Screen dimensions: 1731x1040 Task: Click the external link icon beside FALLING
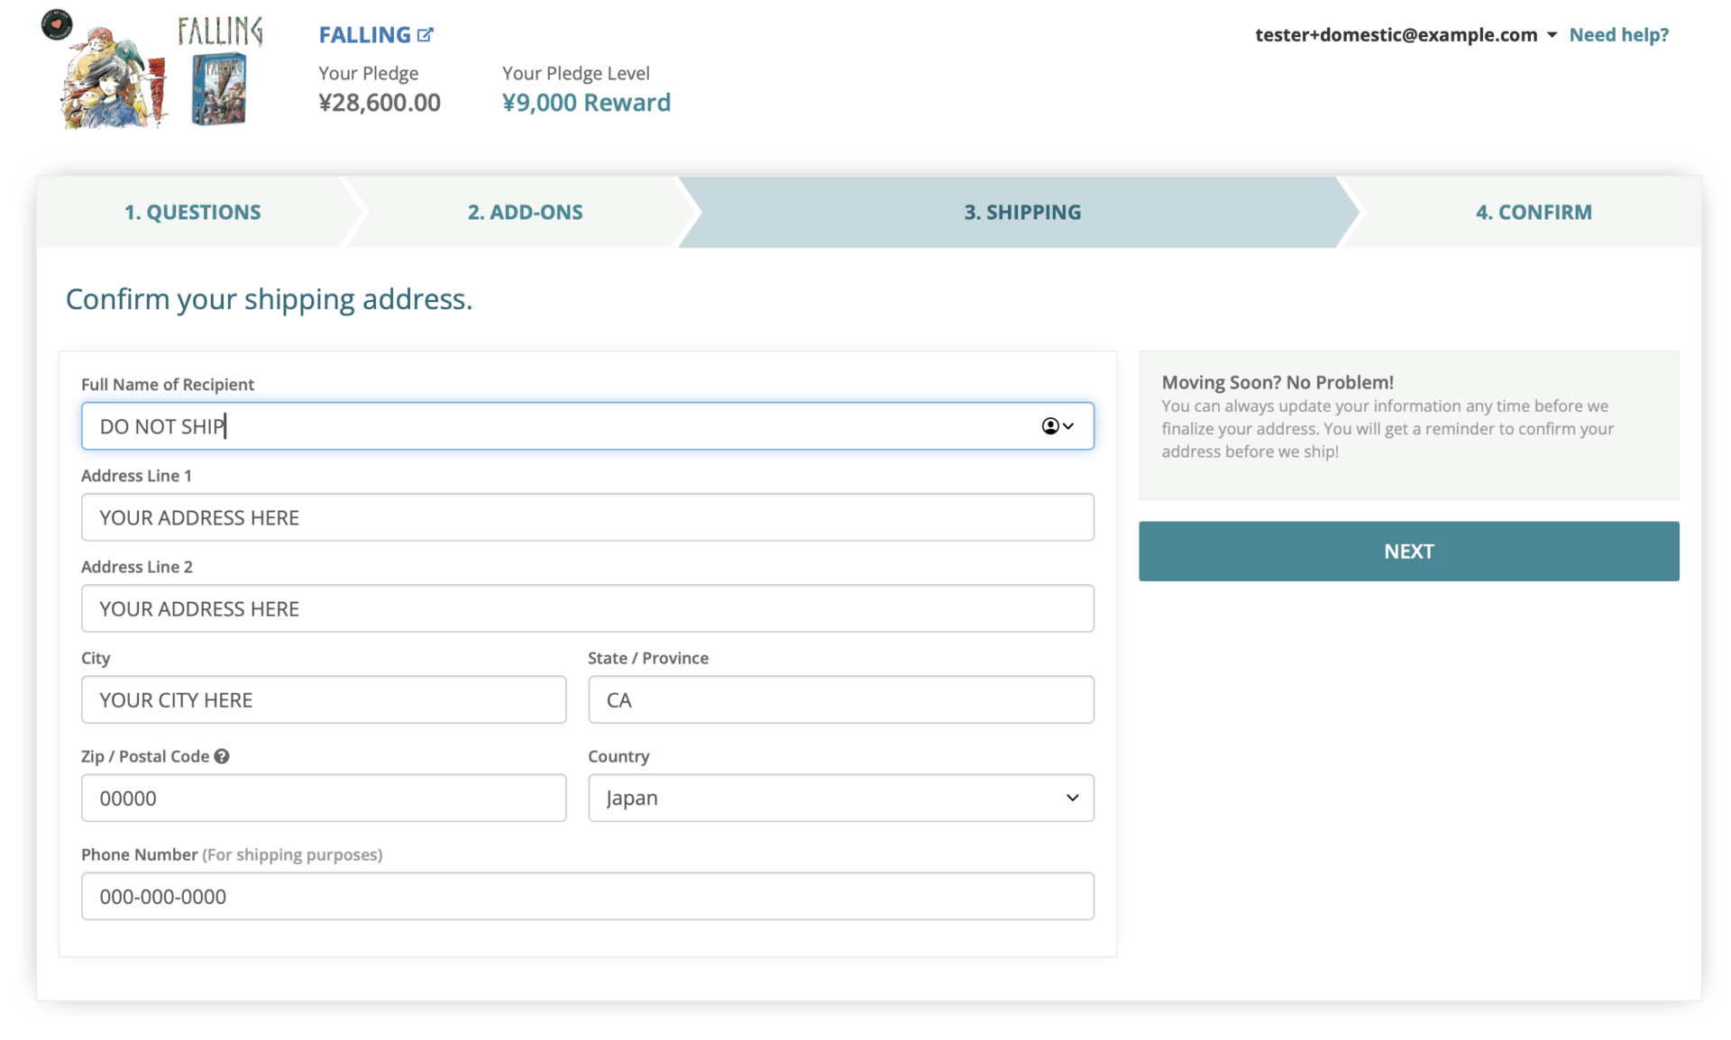tap(426, 35)
